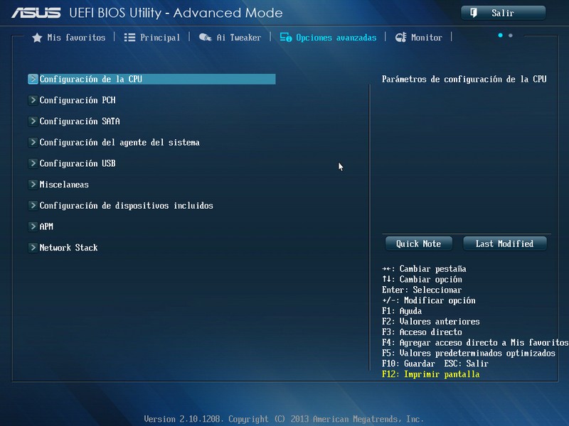Viewport: 569px width, 426px height.
Task: Select the Opciones avanzadas tab
Action: click(x=328, y=38)
